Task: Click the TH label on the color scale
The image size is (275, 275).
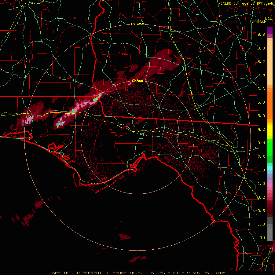Action: (x=262, y=238)
